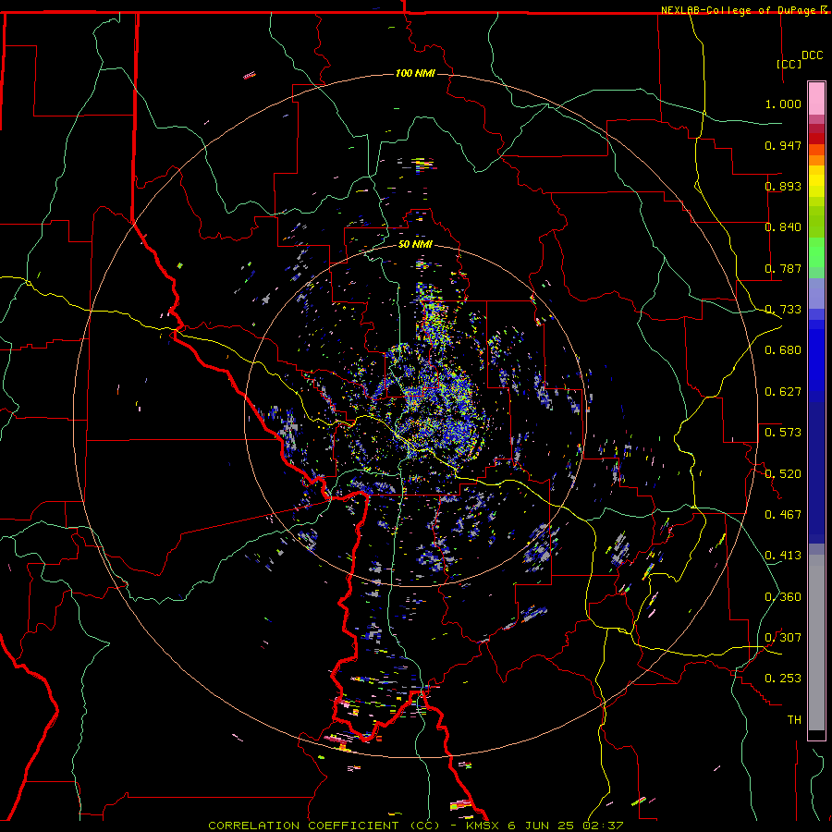Click the 0.307 legend value
Viewport: 832px width, 832px height.
[783, 638]
